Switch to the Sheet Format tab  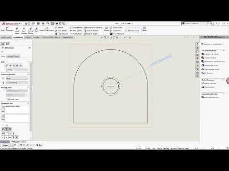(68, 37)
